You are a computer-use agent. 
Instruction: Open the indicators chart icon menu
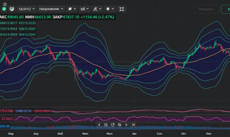(84, 9)
